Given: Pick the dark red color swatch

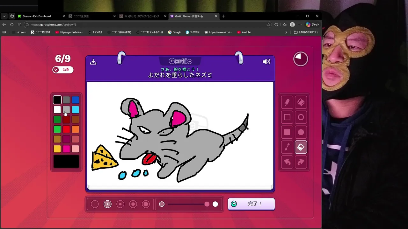Looking at the screenshot, I should point(66,120).
